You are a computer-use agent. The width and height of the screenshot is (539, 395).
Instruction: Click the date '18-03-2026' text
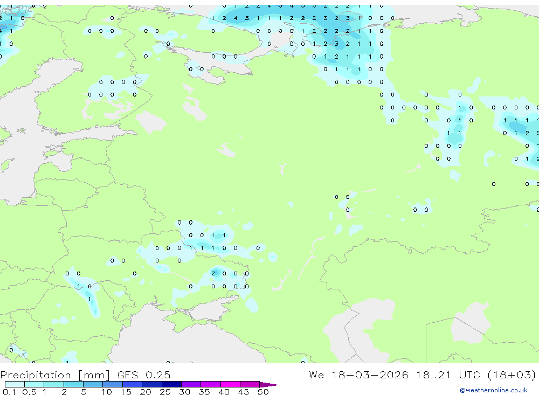pyautogui.click(x=370, y=375)
